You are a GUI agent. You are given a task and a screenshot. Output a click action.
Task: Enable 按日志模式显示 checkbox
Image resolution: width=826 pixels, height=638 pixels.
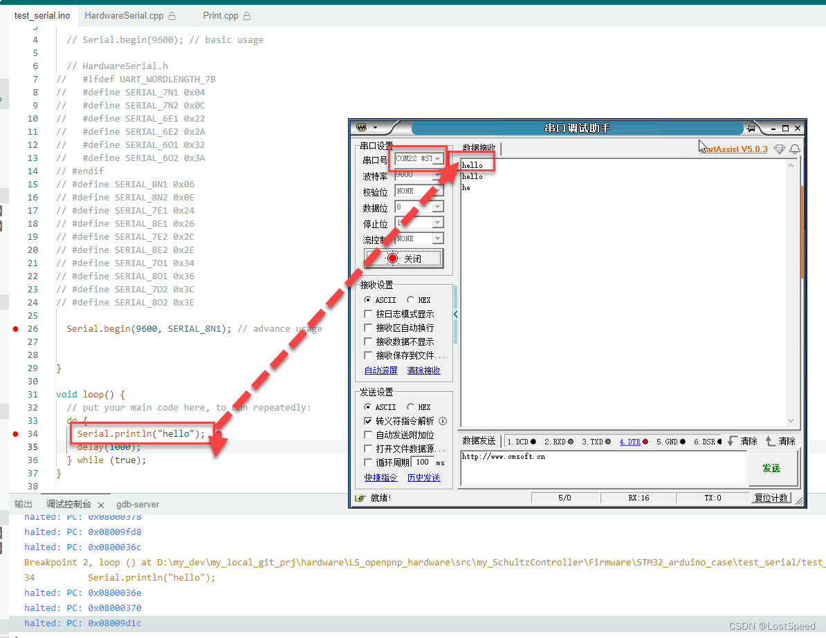[368, 314]
